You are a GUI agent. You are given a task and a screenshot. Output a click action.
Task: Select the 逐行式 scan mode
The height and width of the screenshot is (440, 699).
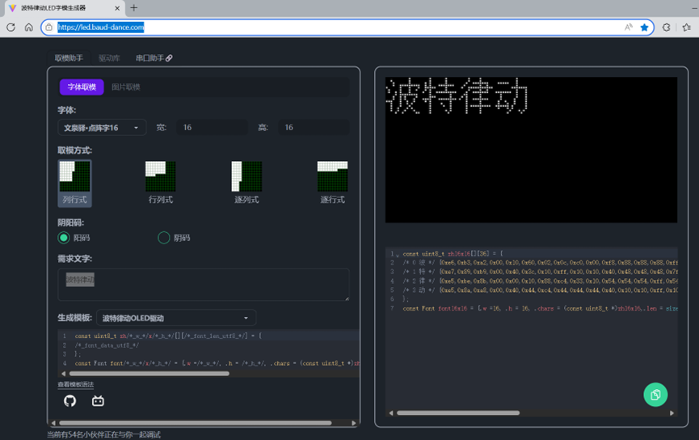tap(333, 183)
